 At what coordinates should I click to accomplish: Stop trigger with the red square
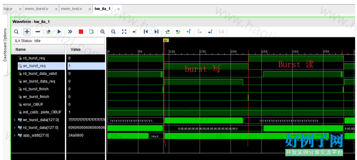click(x=81, y=32)
